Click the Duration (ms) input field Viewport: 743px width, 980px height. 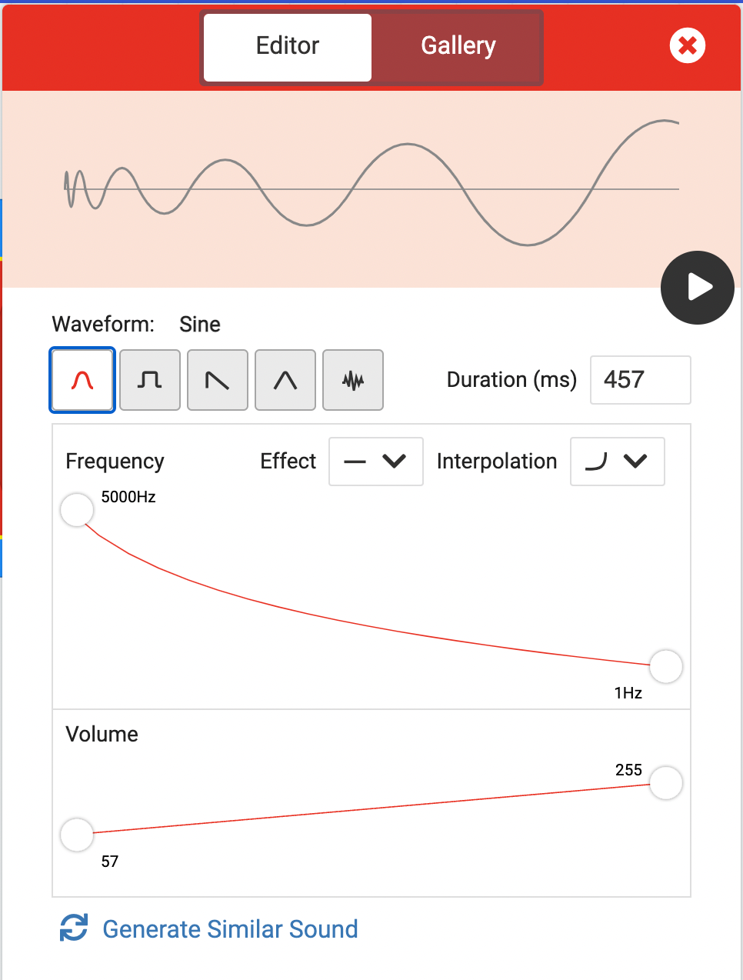tap(640, 380)
